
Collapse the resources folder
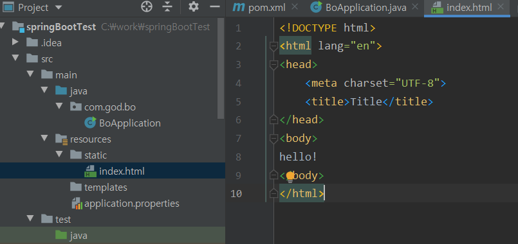pos(44,139)
